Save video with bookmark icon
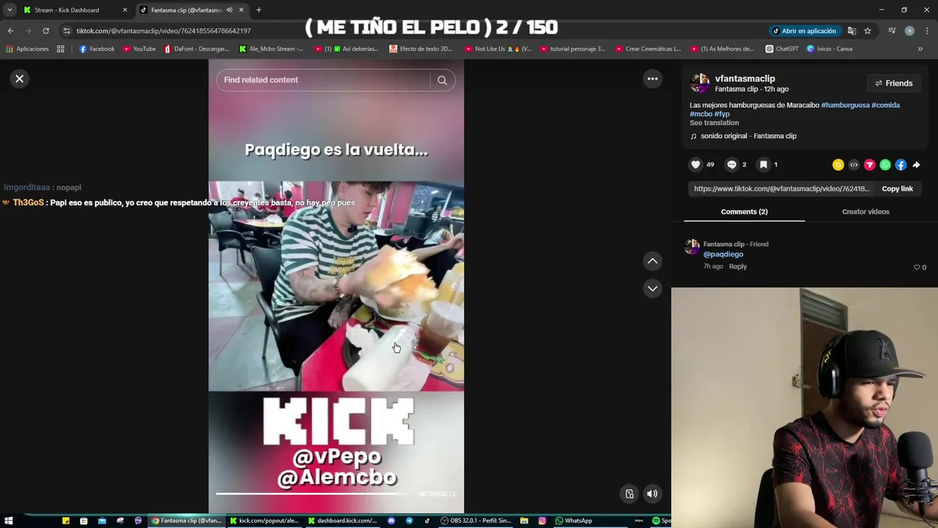Image resolution: width=938 pixels, height=528 pixels. (764, 165)
